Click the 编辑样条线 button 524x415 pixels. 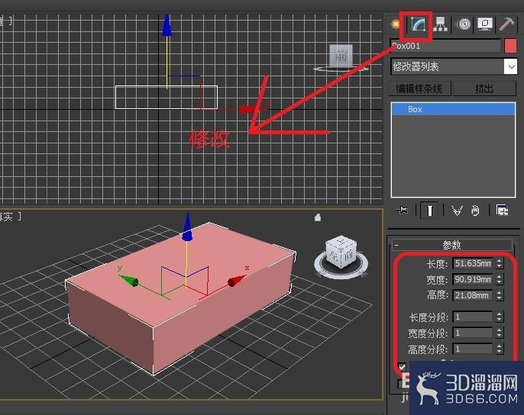click(x=420, y=88)
